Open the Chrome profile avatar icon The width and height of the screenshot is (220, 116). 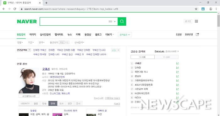point(211,9)
